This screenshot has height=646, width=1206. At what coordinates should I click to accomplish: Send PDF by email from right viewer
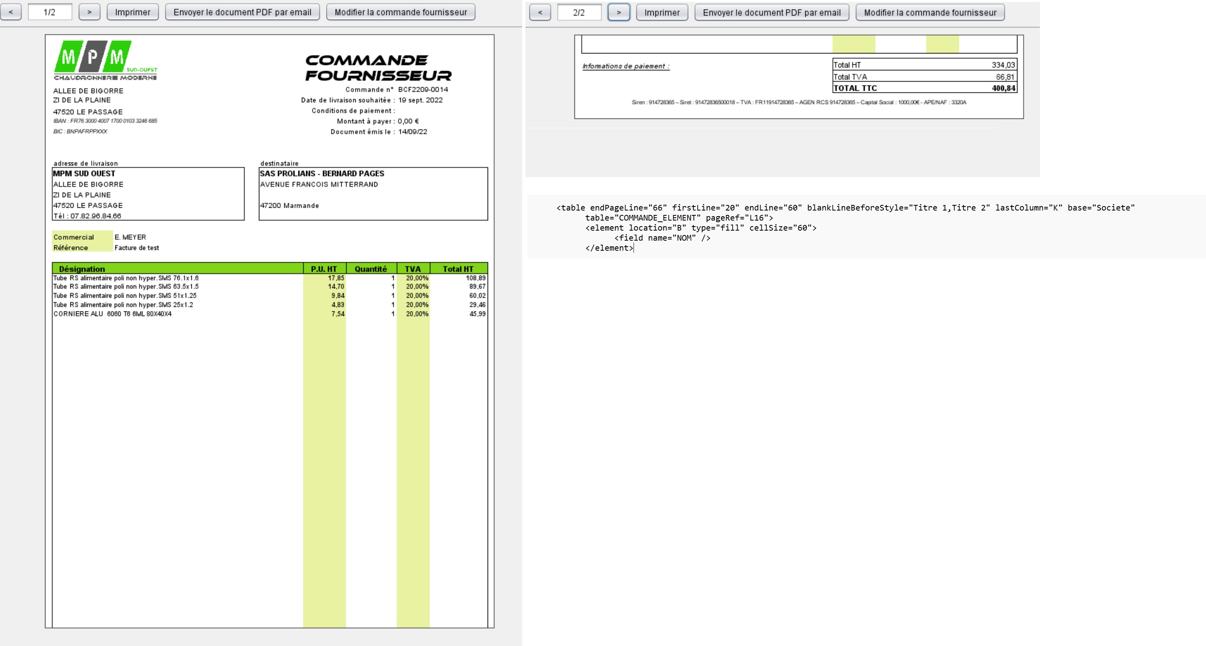point(771,12)
